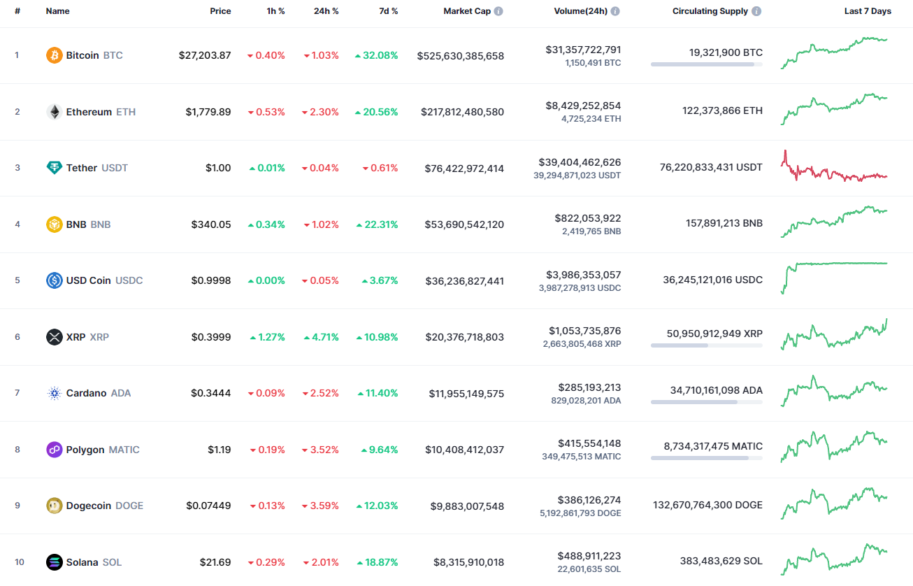Click the Polygon logo icon

(54, 450)
